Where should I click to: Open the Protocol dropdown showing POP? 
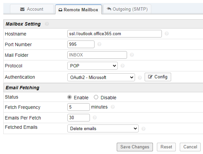click(x=92, y=66)
